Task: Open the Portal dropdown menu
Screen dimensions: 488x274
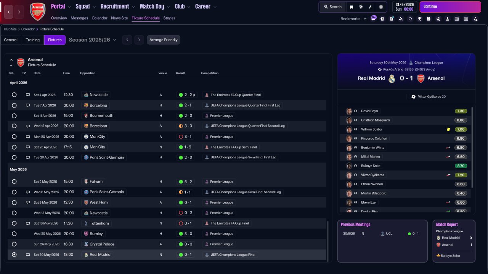Action: 61,6
